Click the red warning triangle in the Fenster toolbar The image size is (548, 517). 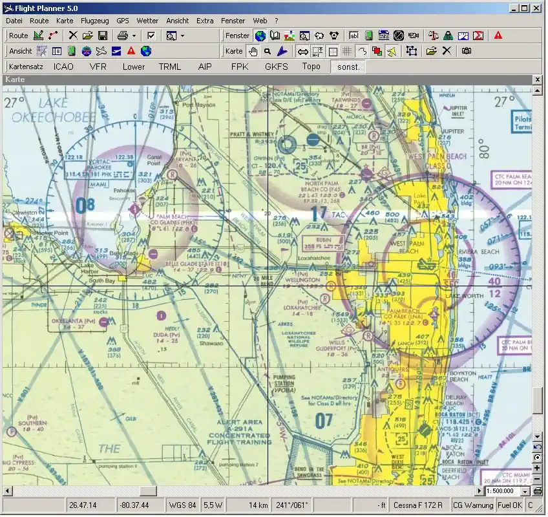498,36
